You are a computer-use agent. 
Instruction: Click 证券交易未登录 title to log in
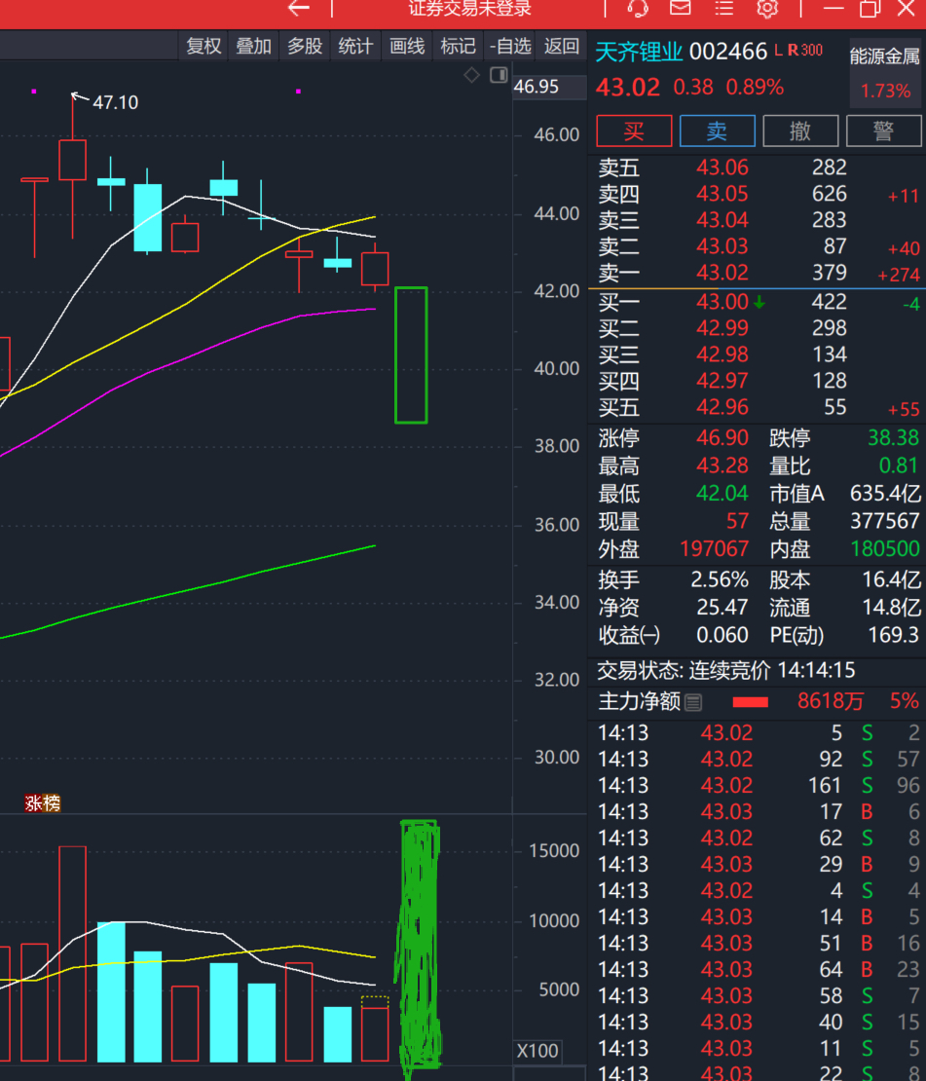click(469, 8)
